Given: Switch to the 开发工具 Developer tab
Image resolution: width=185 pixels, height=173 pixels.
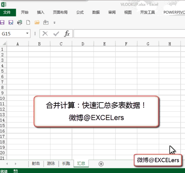Looking at the screenshot, I should [x=147, y=12].
